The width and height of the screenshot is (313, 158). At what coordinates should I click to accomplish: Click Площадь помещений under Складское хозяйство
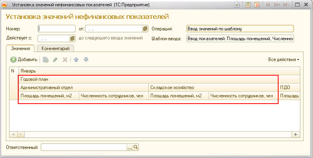tap(178, 96)
